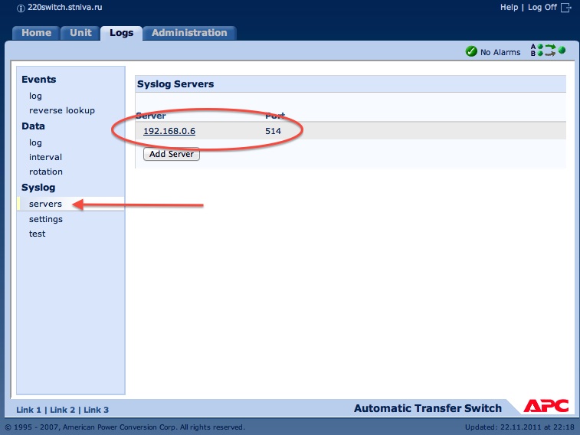Viewport: 580px width, 435px height.
Task: Open the Help link
Action: 509,8
